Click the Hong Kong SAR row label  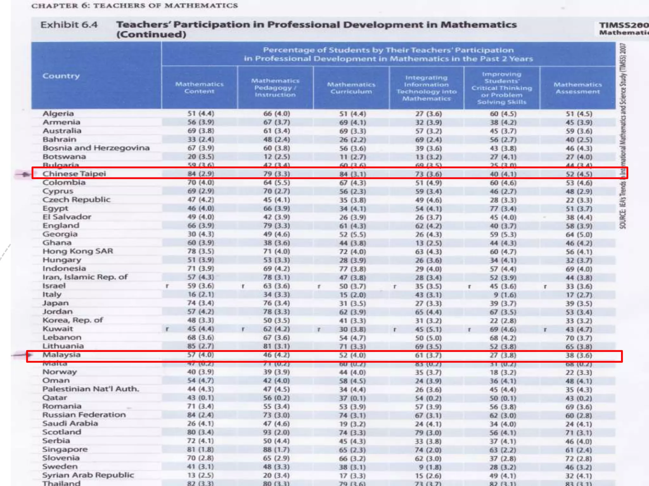click(78, 251)
